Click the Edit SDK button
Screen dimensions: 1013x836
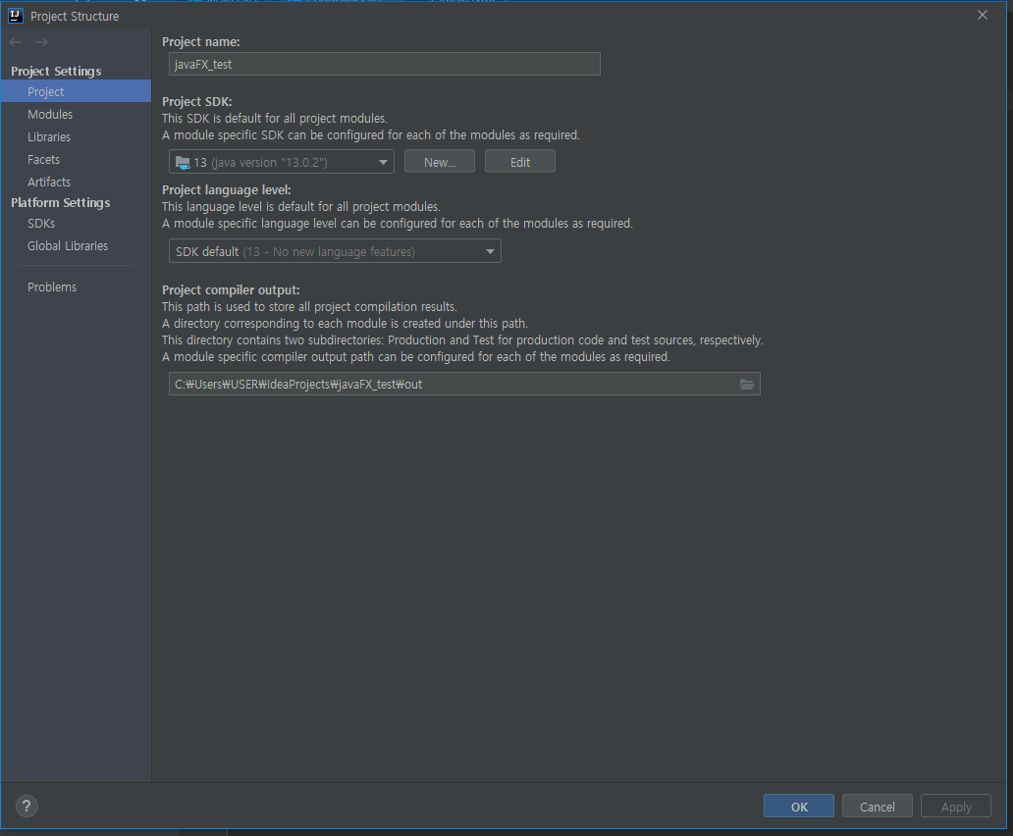[520, 162]
